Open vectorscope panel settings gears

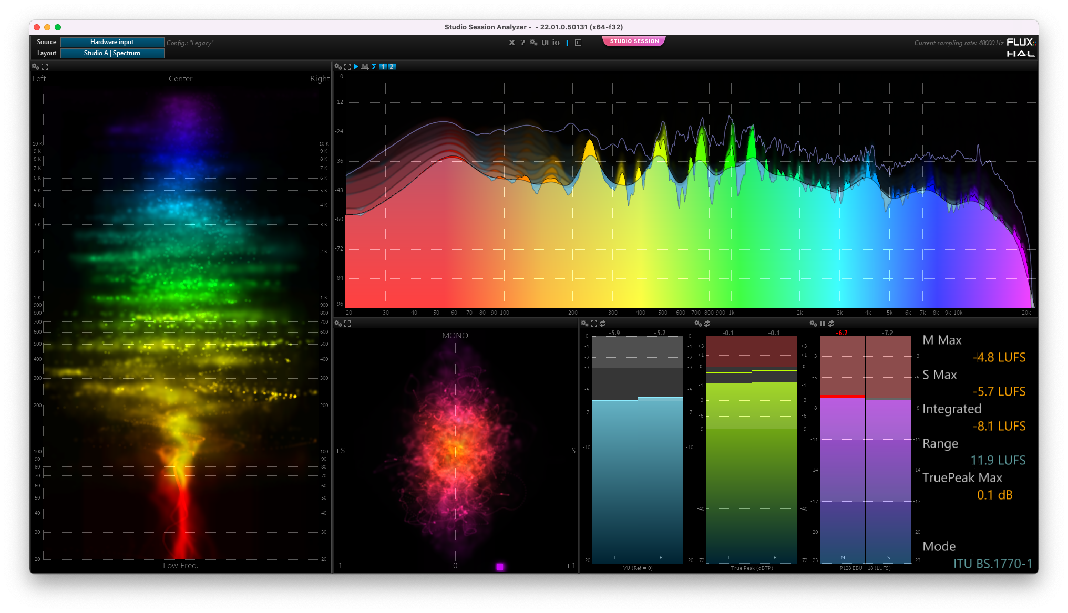coord(338,324)
